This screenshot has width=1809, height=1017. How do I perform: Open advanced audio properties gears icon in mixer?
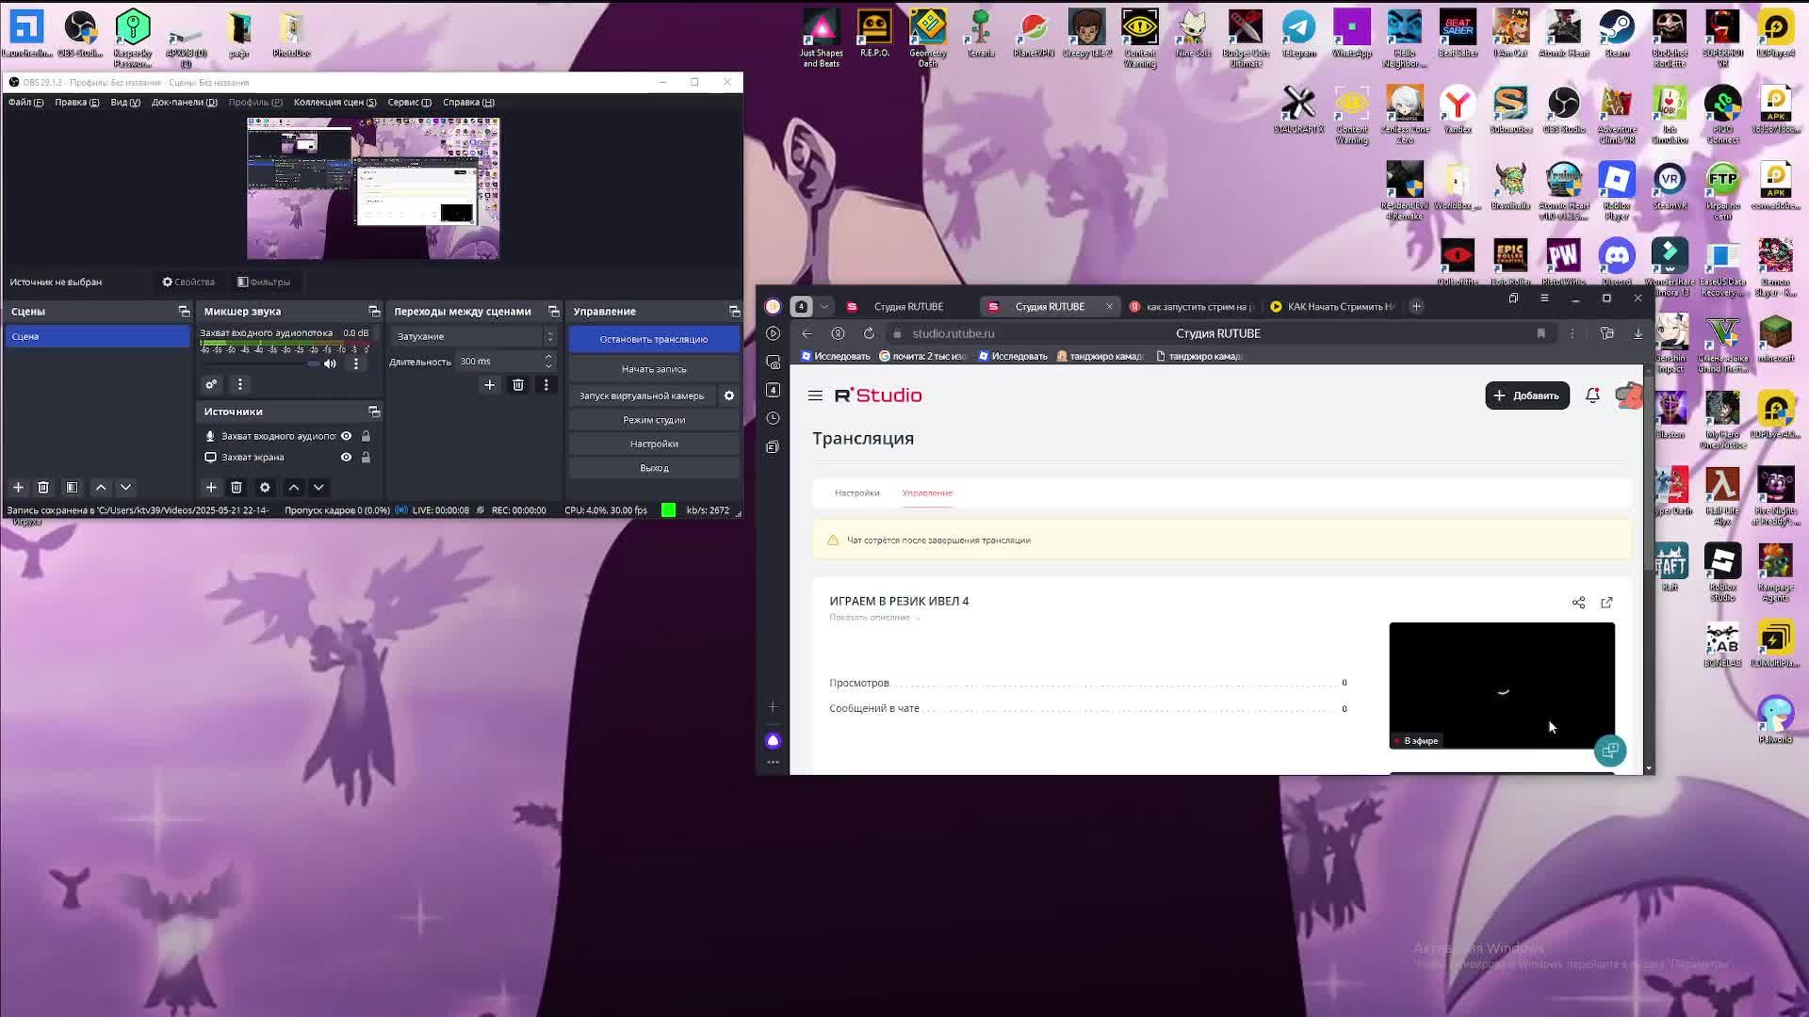pos(211,384)
